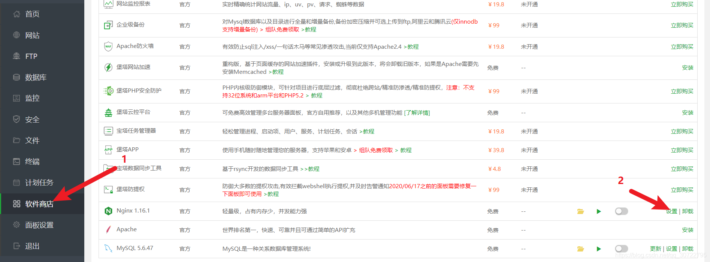Click the 堡塔防提权 terminal lock icon
This screenshot has width=710, height=262.
(108, 190)
